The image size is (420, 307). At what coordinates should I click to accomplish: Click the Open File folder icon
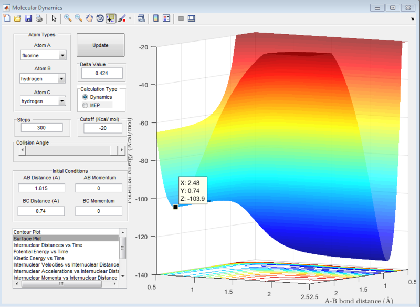17,18
